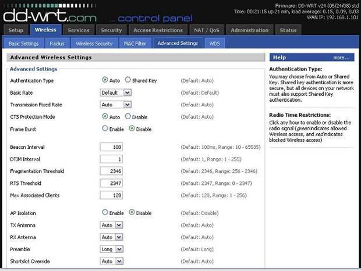Viewport: 361px width, 271px height.
Task: Open the Basic Rate dropdown
Action: 116,92
